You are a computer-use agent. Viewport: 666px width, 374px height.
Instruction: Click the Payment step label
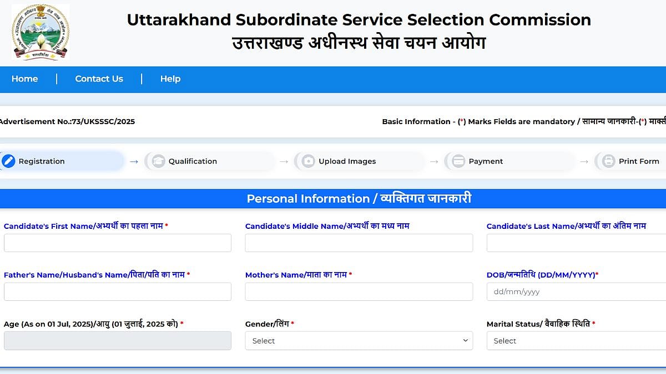(x=486, y=161)
